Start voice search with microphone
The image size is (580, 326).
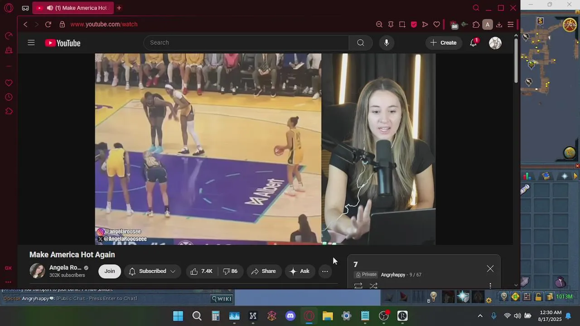pyautogui.click(x=387, y=43)
